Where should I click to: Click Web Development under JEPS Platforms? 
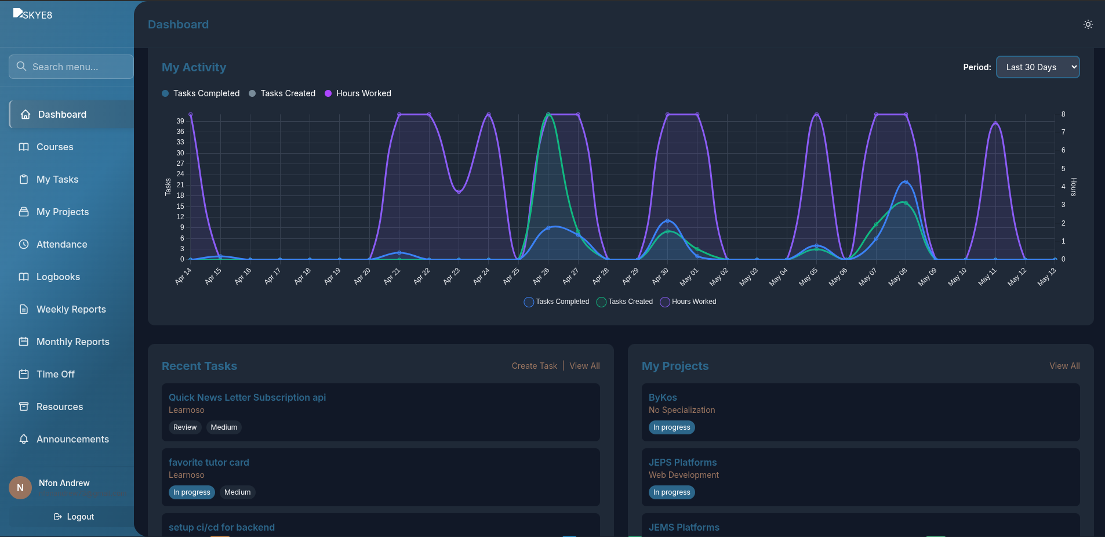point(684,475)
